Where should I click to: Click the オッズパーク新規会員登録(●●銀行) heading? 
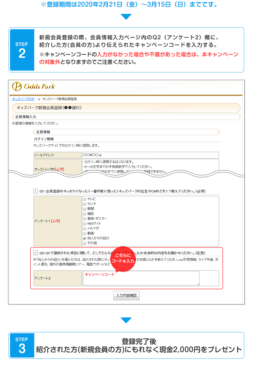click(x=126, y=108)
